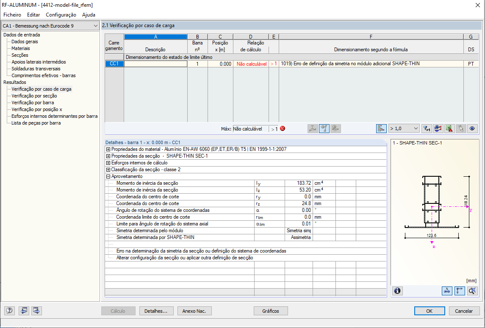Select the Dados de entrada tree node
The height and width of the screenshot is (328, 485).
22,35
